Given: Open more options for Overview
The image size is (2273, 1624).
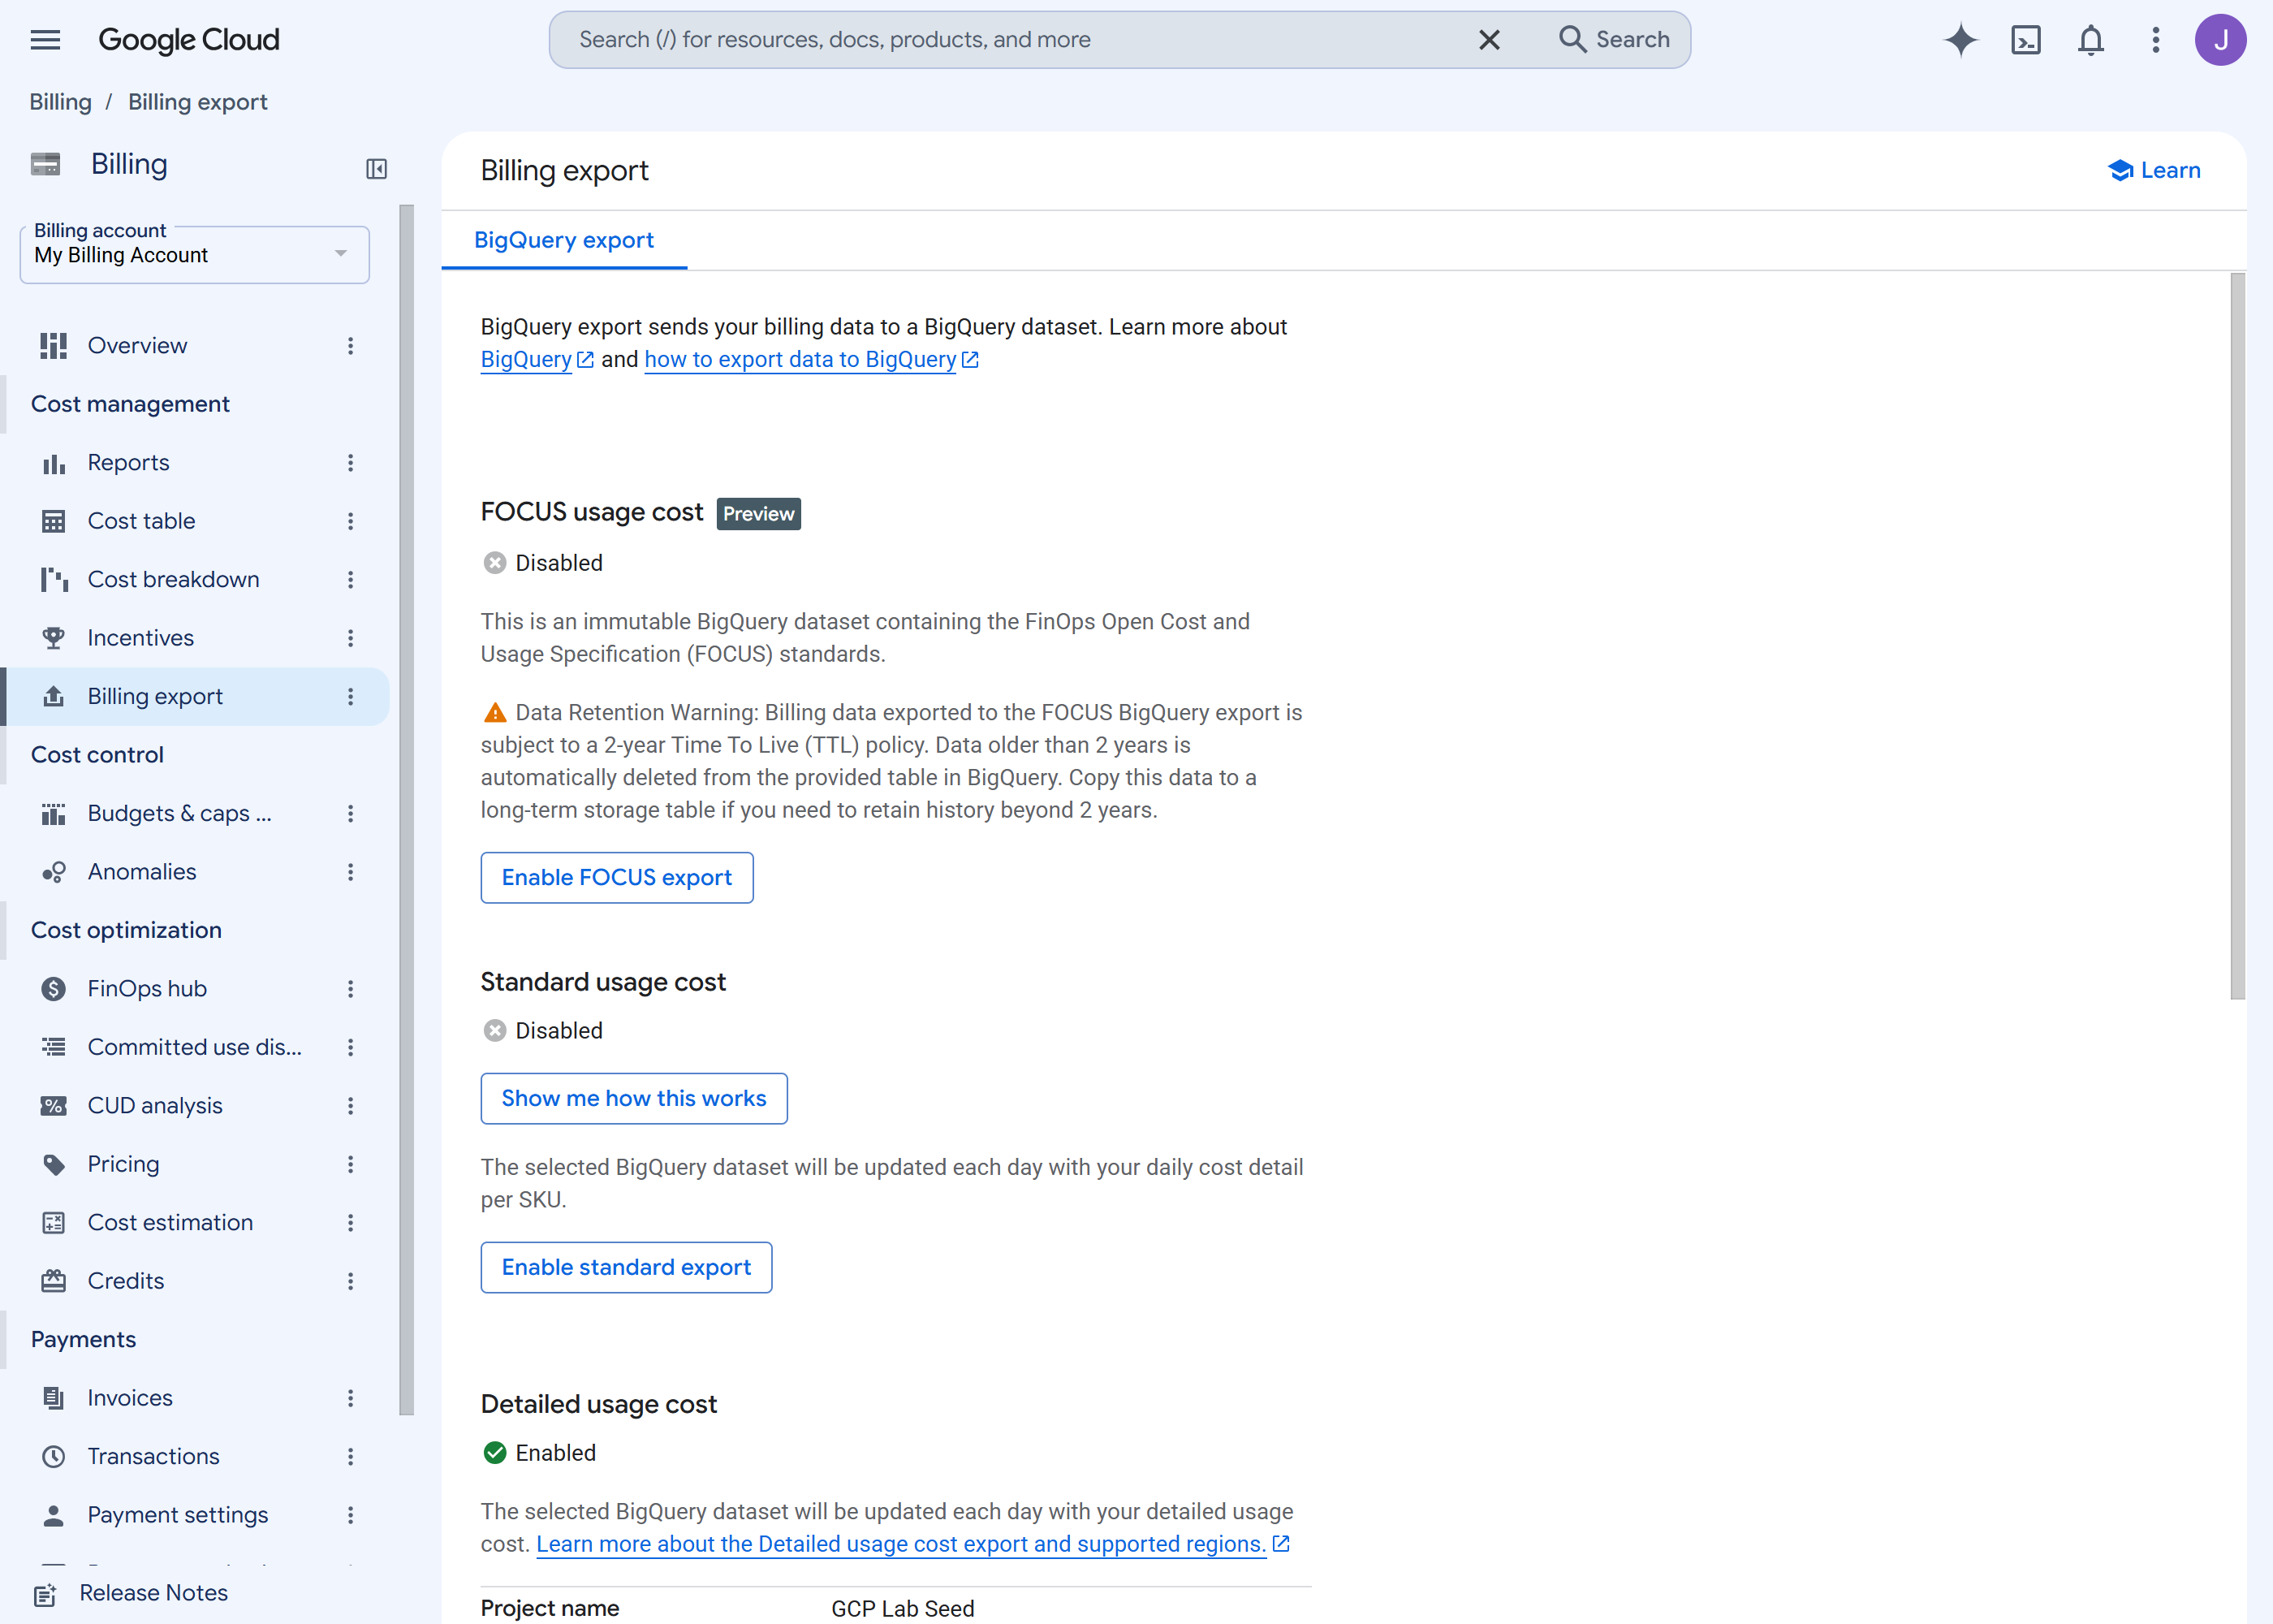Looking at the screenshot, I should click(350, 346).
